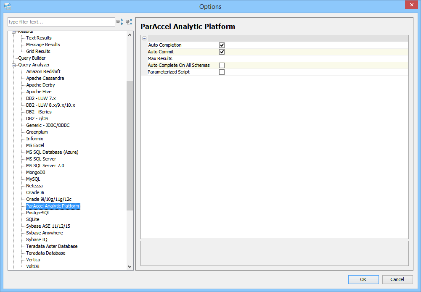Uncheck the Auto Commit option
This screenshot has width=421, height=292.
click(x=222, y=52)
